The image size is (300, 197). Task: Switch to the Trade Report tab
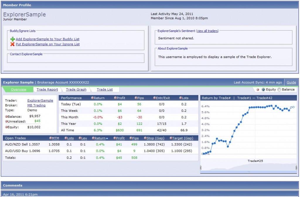[x=47, y=90]
